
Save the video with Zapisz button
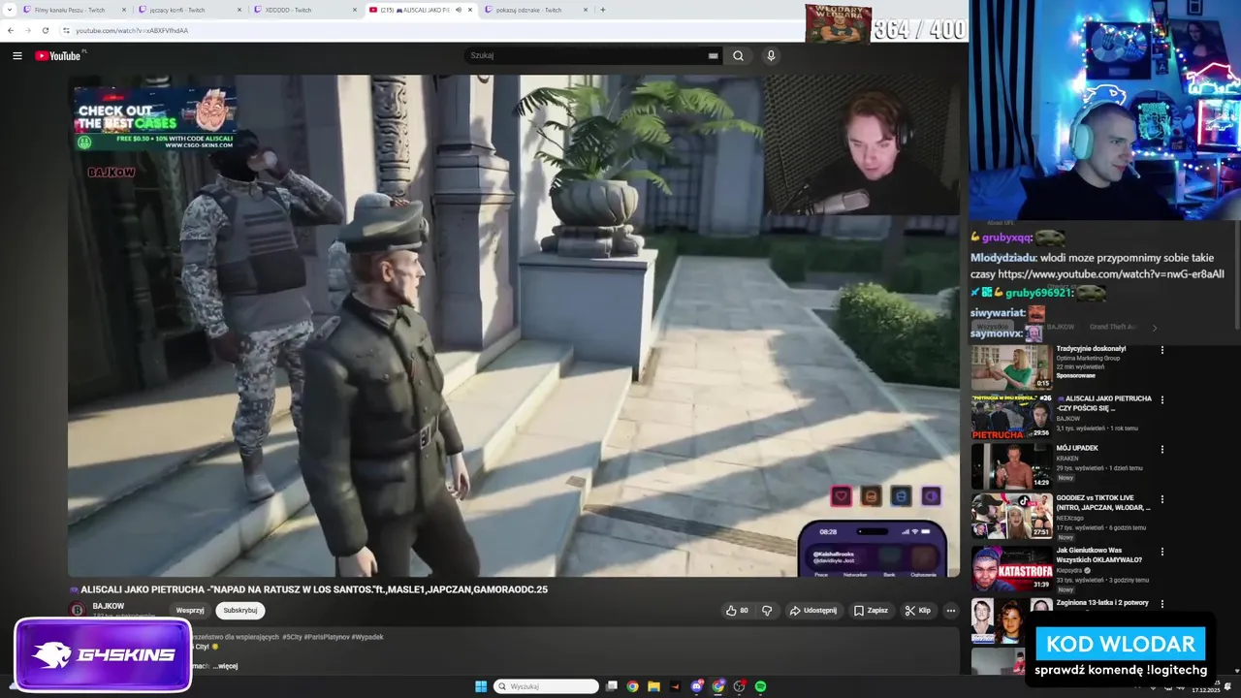click(x=871, y=611)
